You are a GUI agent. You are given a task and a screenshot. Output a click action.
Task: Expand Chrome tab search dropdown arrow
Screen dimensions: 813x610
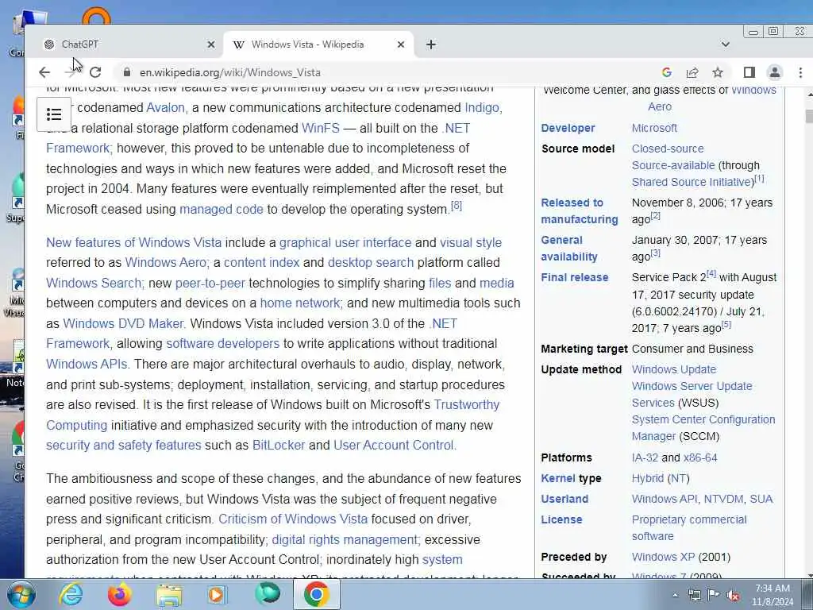[726, 44]
